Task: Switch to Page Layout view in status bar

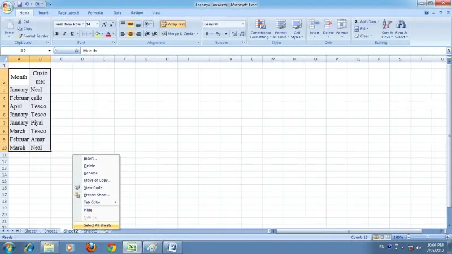Action: coord(382,237)
